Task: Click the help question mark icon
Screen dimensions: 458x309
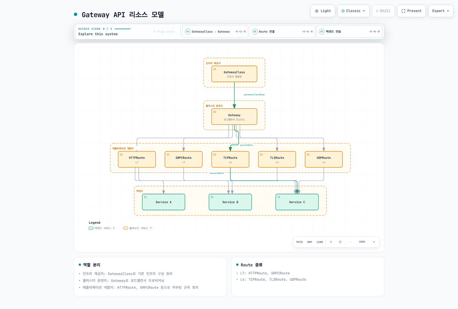Action: 340,242
